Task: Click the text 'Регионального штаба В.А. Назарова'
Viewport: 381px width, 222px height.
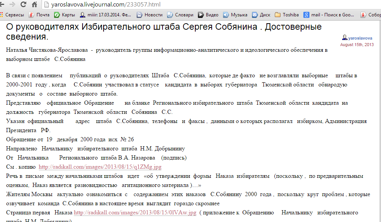Action: point(107,158)
